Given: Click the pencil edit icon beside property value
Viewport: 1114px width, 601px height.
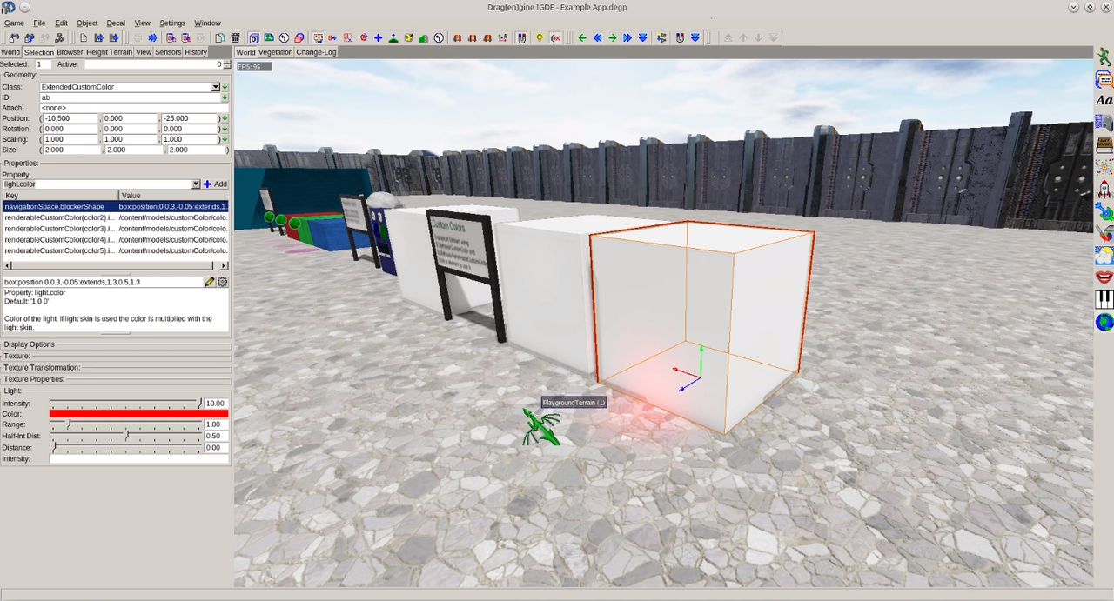Looking at the screenshot, I should pos(210,283).
